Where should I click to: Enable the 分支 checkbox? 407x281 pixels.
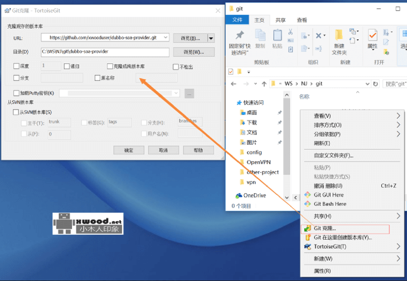pos(16,78)
